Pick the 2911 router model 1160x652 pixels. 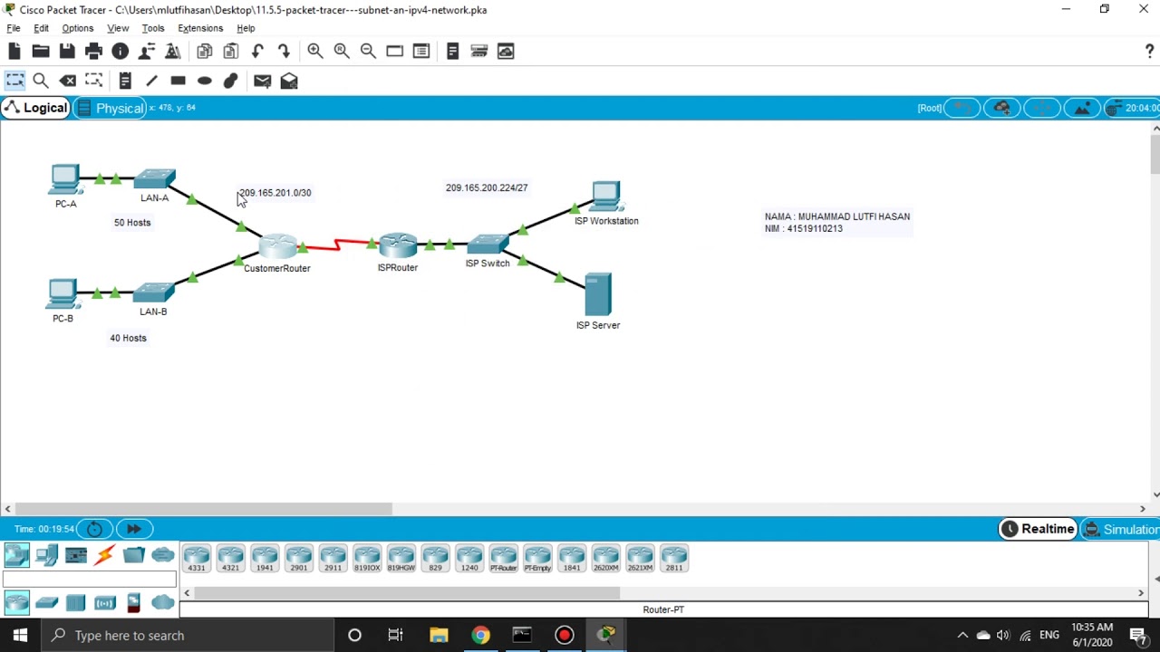tap(333, 558)
